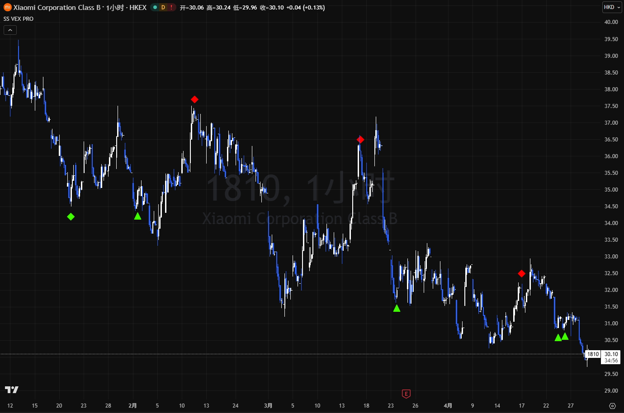Click the Xiaomi logo beside the symbol name
The height and width of the screenshot is (413, 624).
[7, 7]
